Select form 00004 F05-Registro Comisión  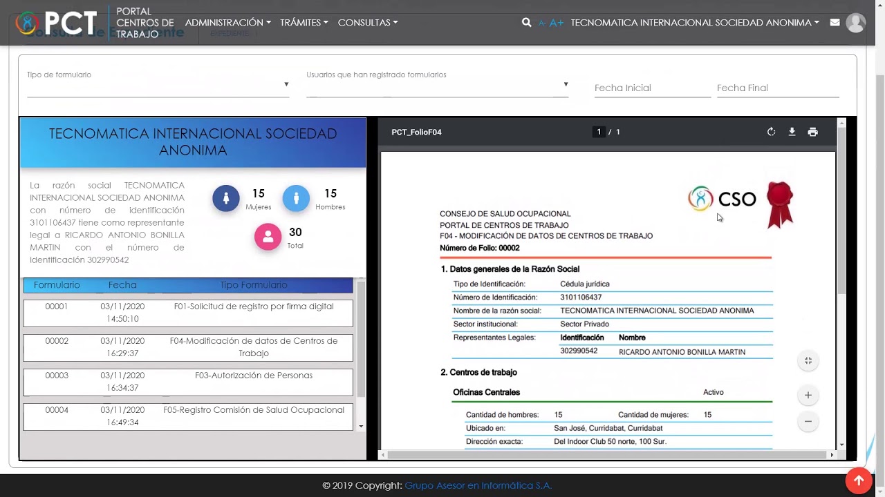coord(188,416)
